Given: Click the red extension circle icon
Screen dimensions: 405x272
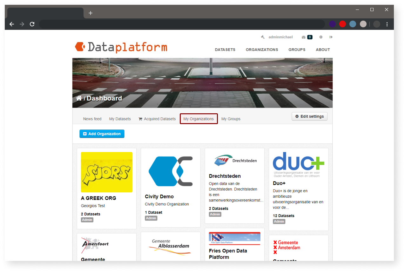Looking at the screenshot, I should tap(342, 24).
